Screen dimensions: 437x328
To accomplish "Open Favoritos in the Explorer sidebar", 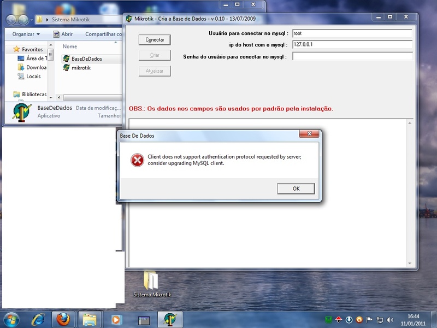I will (x=28, y=49).
